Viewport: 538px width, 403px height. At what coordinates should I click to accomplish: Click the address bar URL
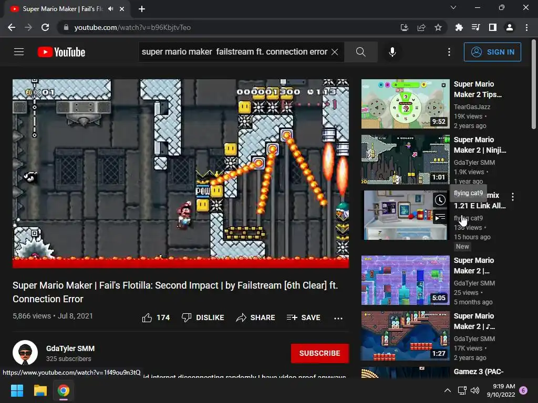pyautogui.click(x=132, y=27)
